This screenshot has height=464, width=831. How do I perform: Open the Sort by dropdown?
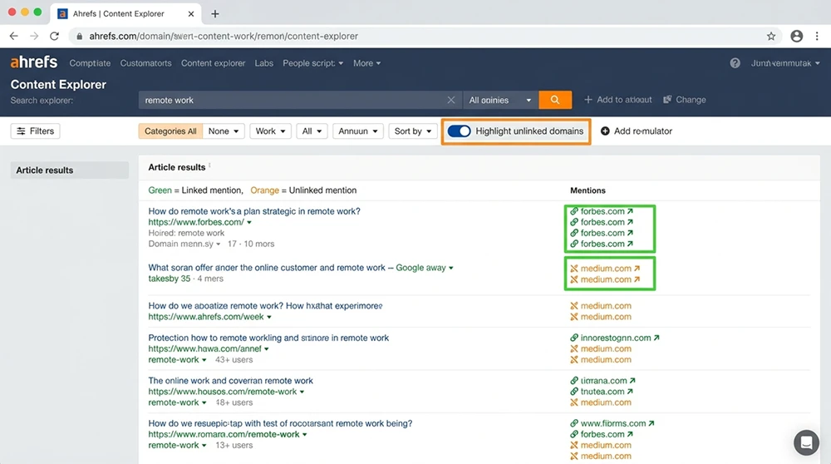pyautogui.click(x=413, y=131)
